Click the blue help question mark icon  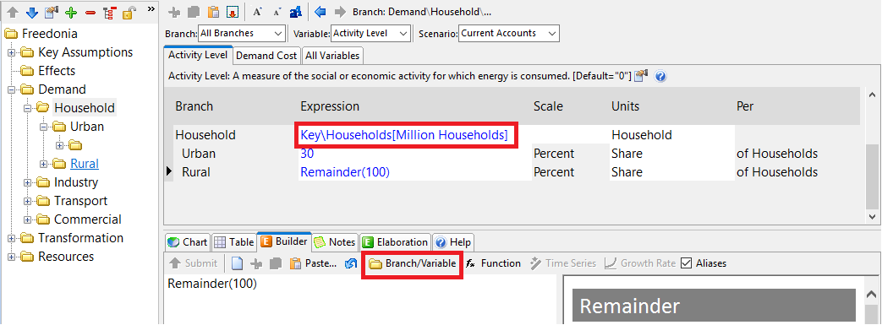point(661,76)
